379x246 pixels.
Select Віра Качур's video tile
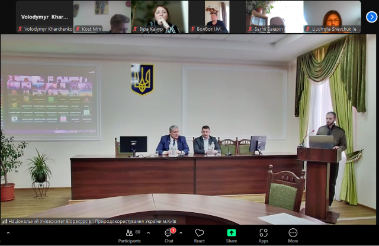tap(159, 17)
